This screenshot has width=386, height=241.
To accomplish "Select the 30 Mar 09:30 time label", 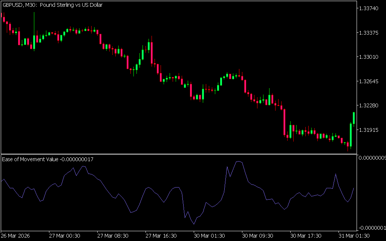I will (257, 236).
